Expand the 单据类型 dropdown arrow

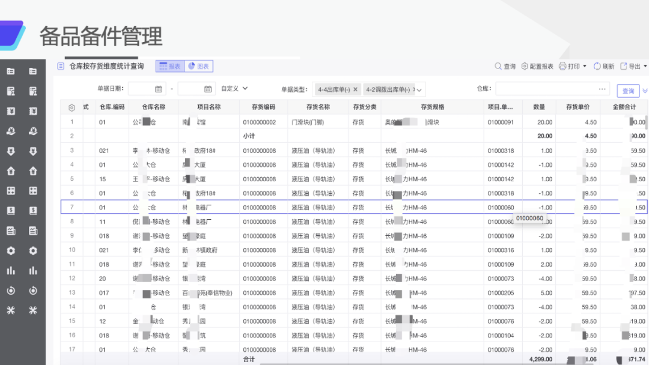419,89
